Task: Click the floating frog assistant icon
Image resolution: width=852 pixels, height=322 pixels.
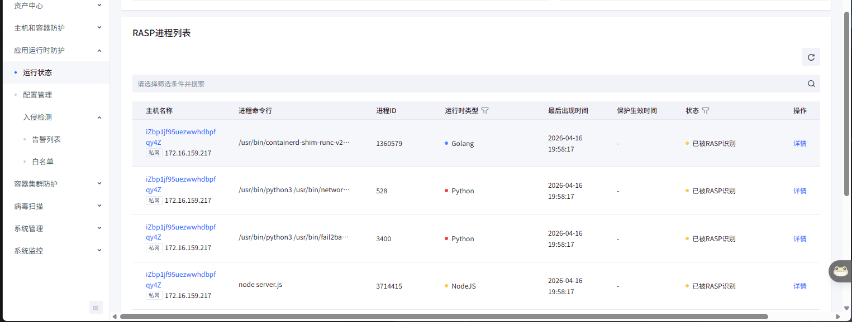Action: pyautogui.click(x=840, y=271)
